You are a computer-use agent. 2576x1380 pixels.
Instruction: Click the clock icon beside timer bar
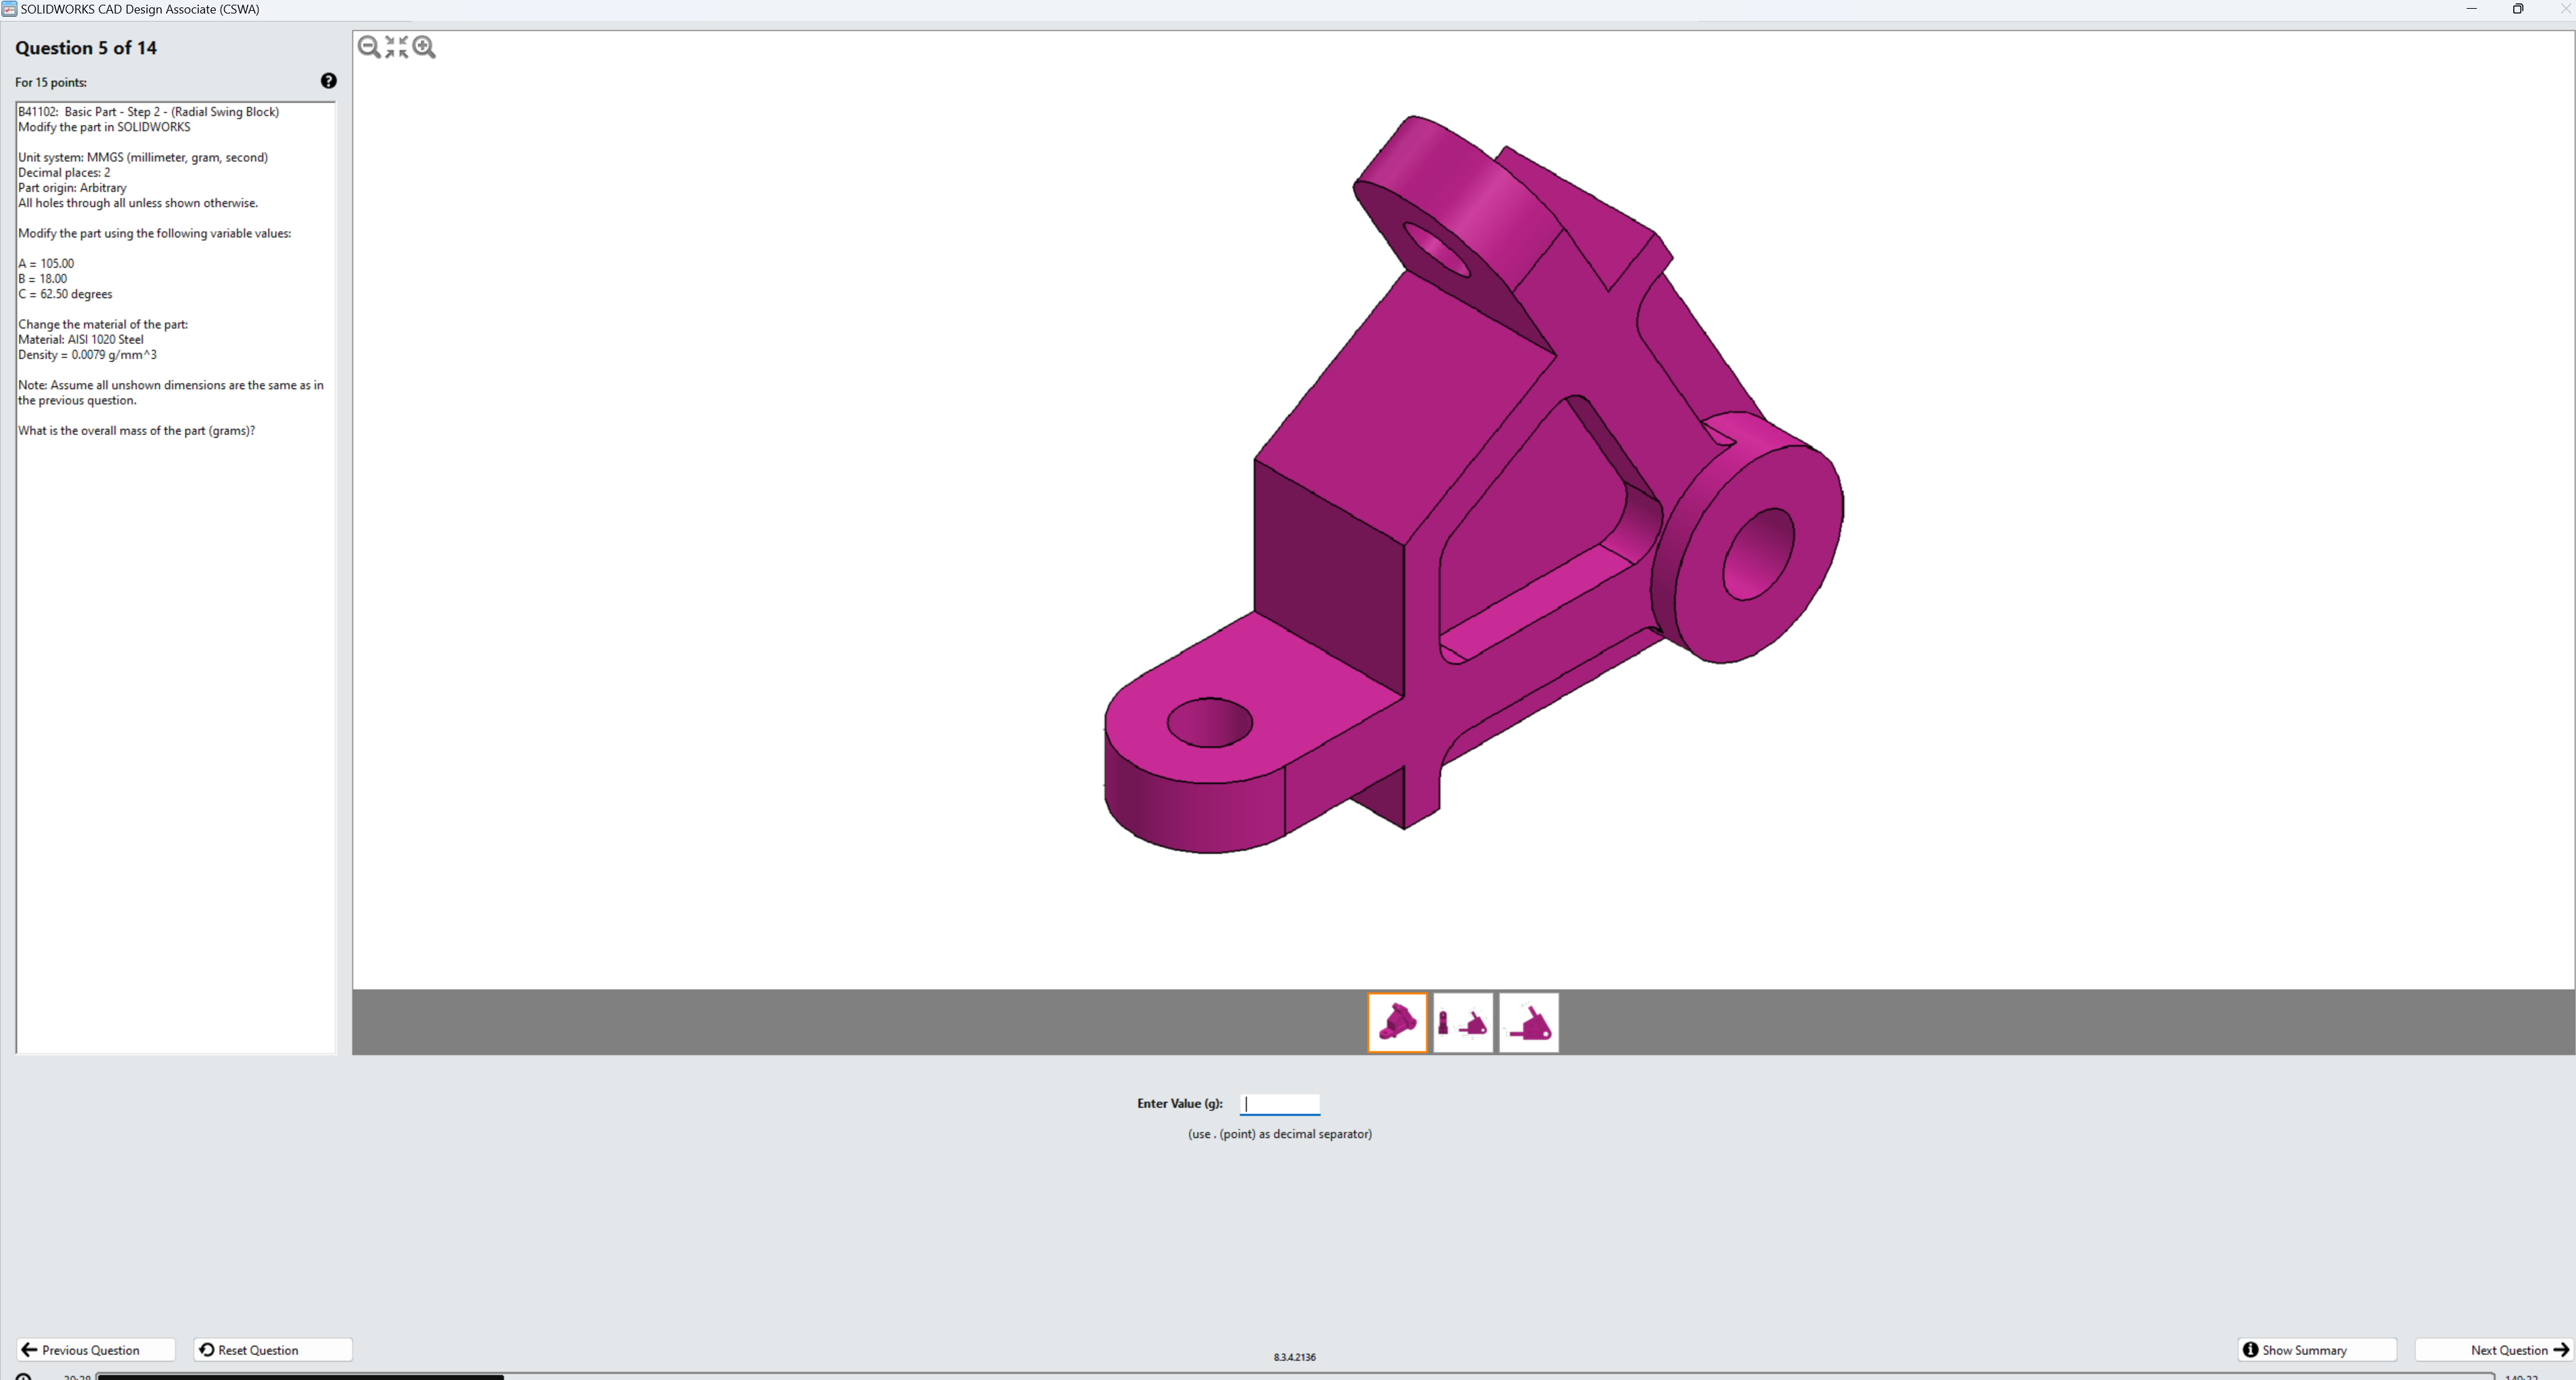(23, 1376)
